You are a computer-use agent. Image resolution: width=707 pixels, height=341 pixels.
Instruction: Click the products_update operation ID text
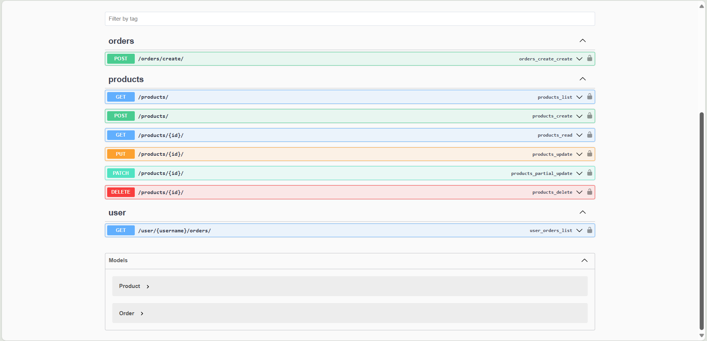coord(552,154)
